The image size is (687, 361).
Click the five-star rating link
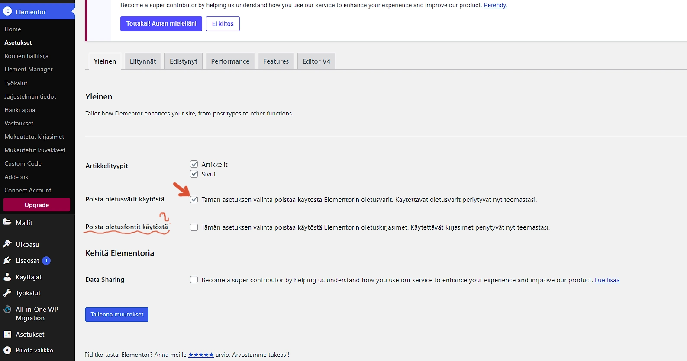[x=201, y=355]
